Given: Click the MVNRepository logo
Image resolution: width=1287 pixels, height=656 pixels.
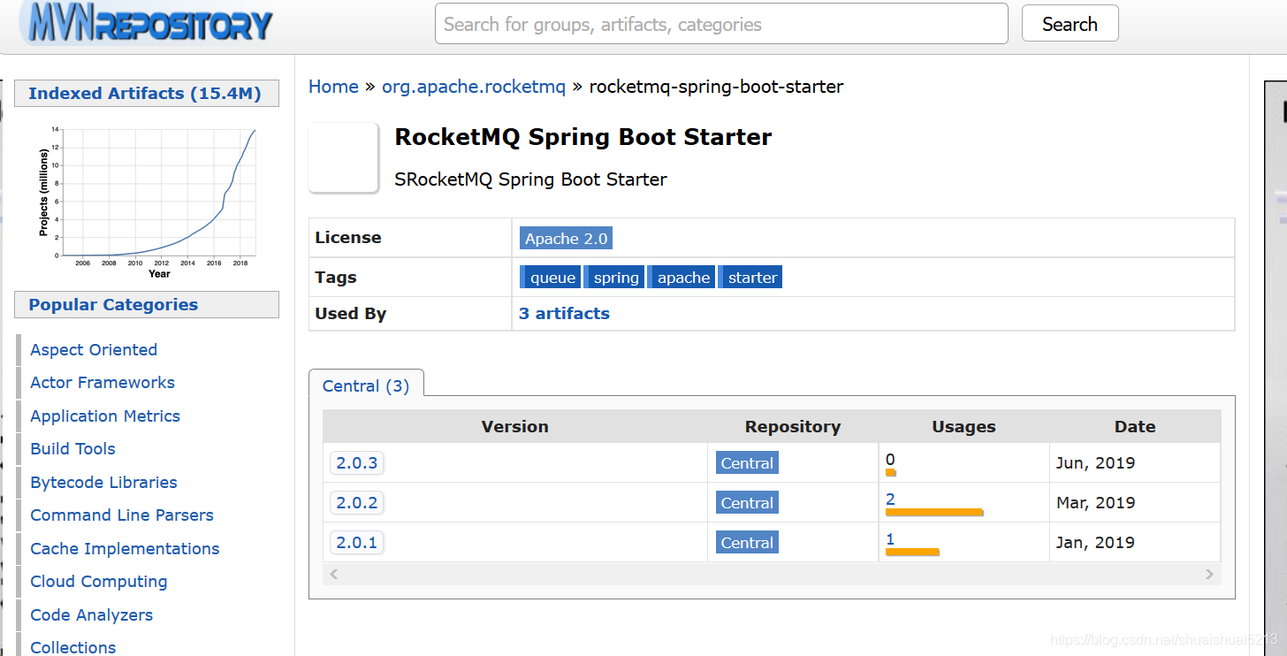Looking at the screenshot, I should click(147, 23).
